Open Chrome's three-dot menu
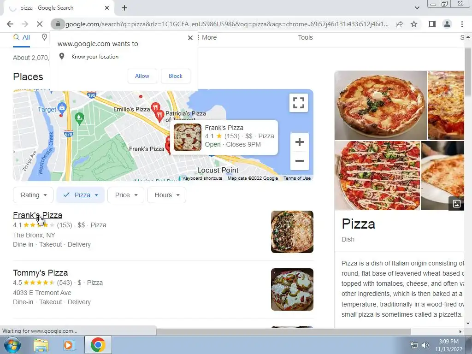This screenshot has width=472, height=354. [x=462, y=24]
